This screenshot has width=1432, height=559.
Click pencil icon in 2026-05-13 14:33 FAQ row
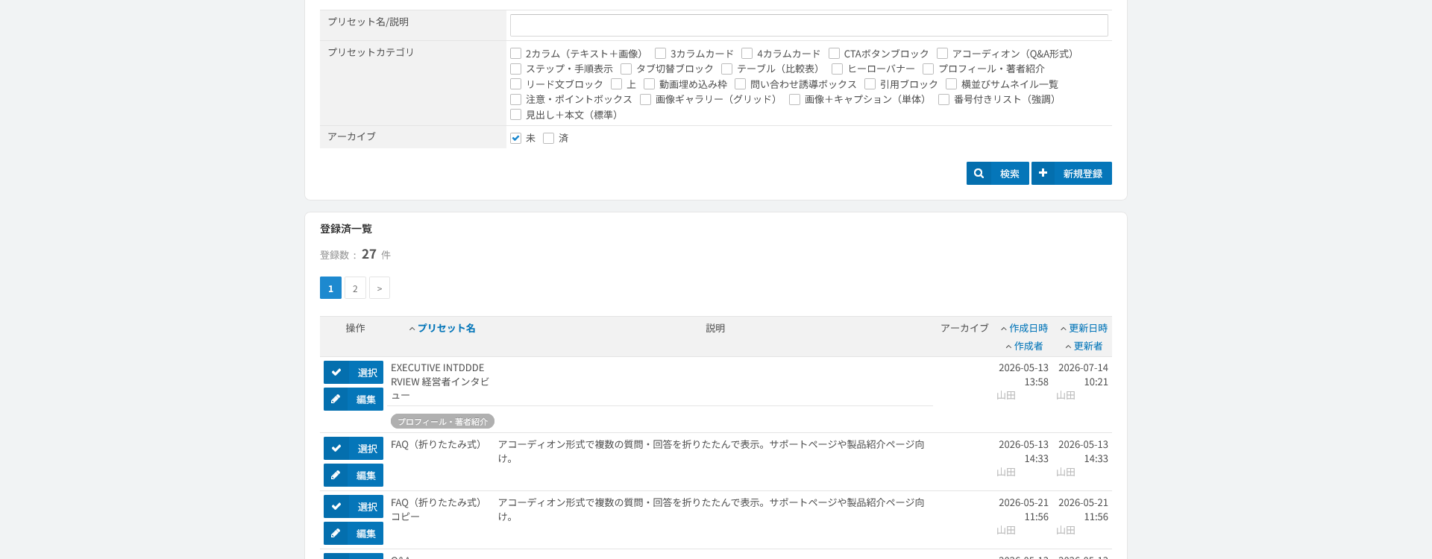click(336, 475)
